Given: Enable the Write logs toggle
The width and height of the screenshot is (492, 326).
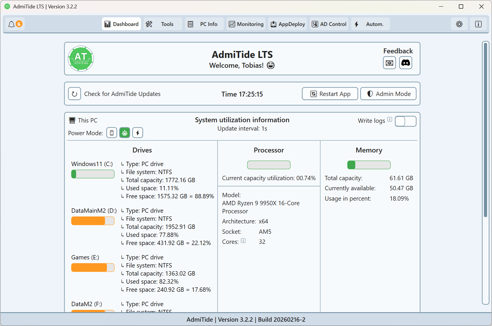Looking at the screenshot, I should click(406, 121).
